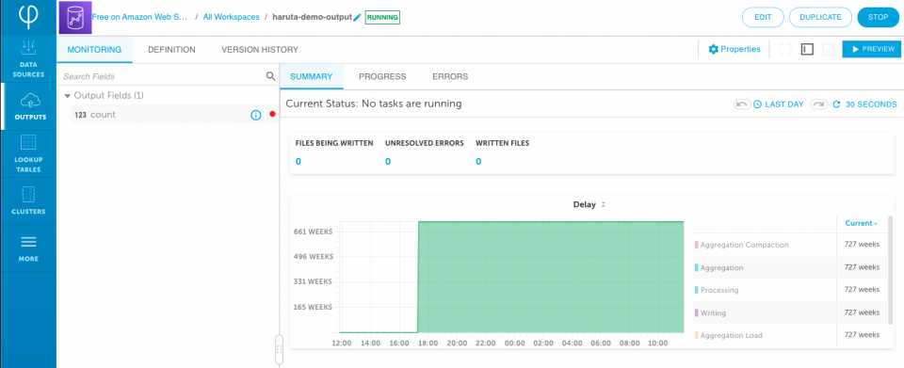Go to previous time range arrow

(741, 104)
